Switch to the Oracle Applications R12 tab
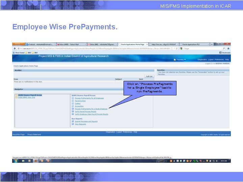The image size is (243, 182). 194,44
